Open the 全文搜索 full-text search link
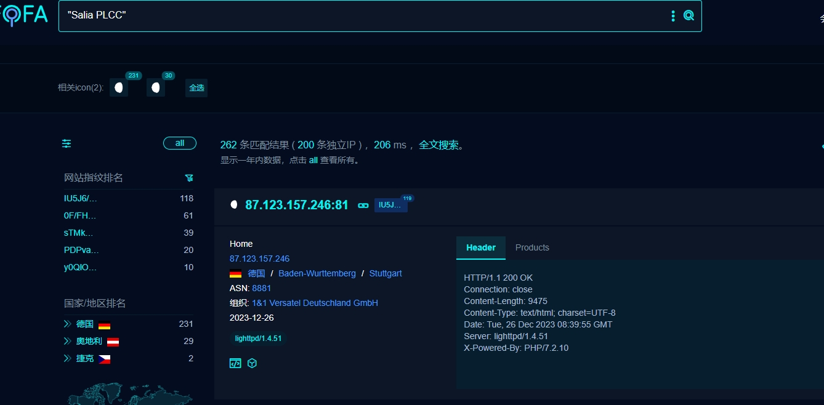 point(438,145)
